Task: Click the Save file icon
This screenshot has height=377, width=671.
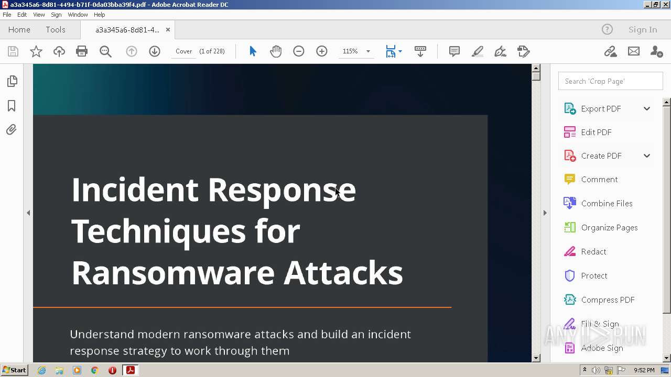Action: [x=13, y=51]
